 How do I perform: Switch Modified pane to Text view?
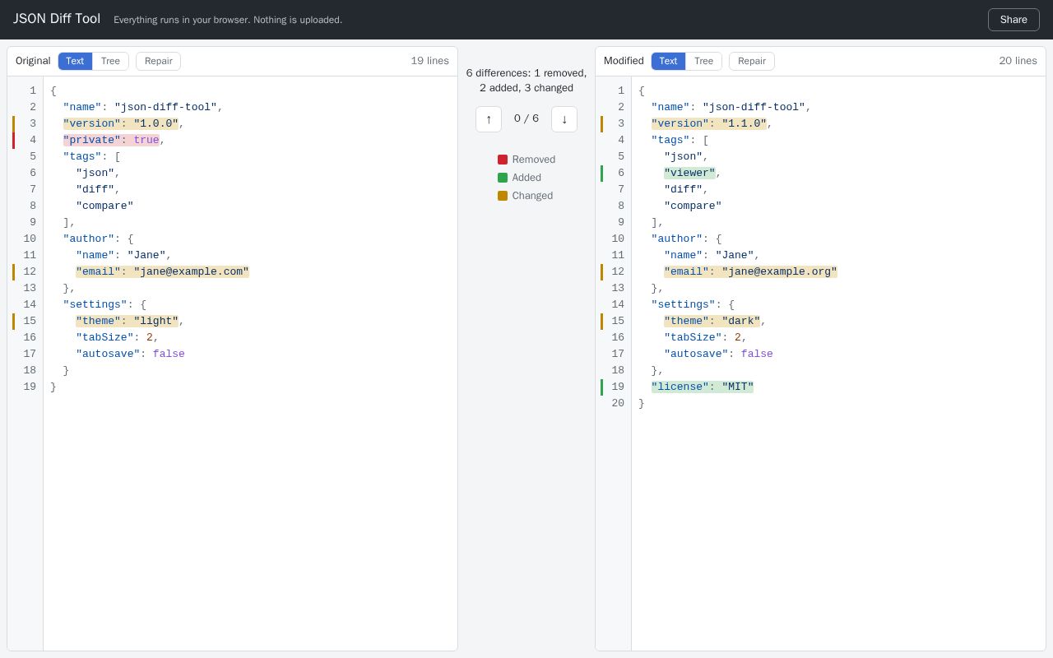(668, 61)
